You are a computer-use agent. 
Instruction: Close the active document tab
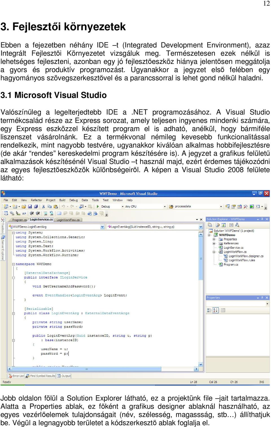pos(201,219)
